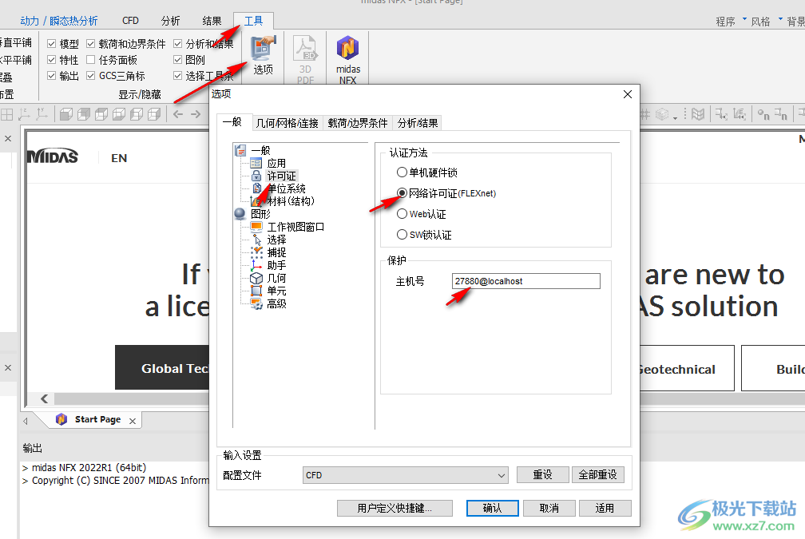Click the 3D PDF export icon
The height and width of the screenshot is (539, 805).
[x=305, y=48]
